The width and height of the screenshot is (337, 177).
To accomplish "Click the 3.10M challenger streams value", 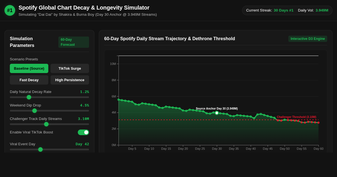I will (x=83, y=119).
